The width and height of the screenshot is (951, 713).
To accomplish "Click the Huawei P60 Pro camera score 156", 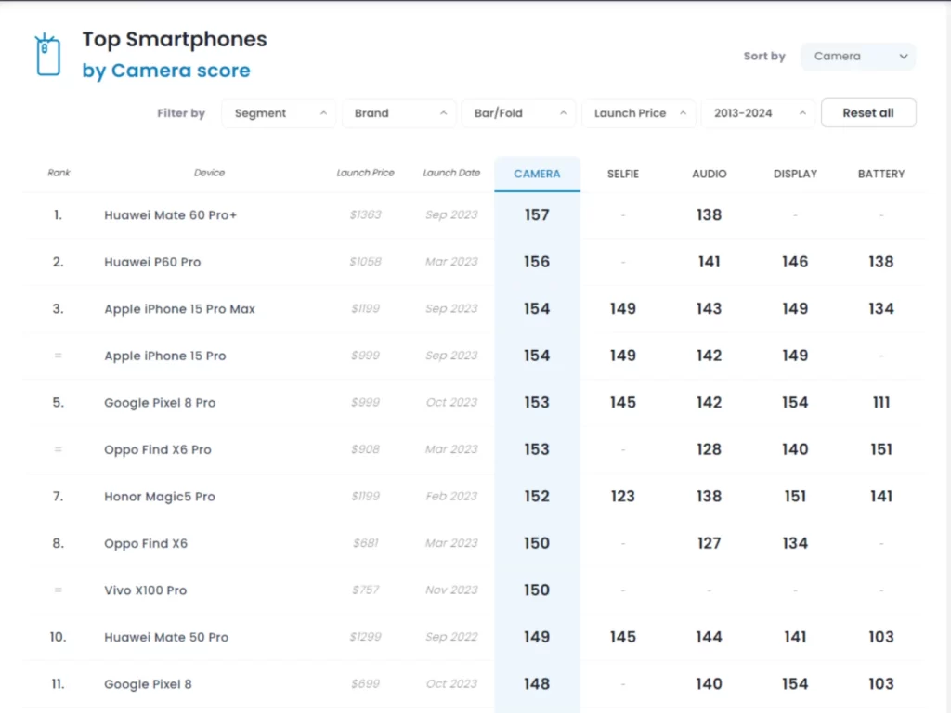I will (x=537, y=262).
